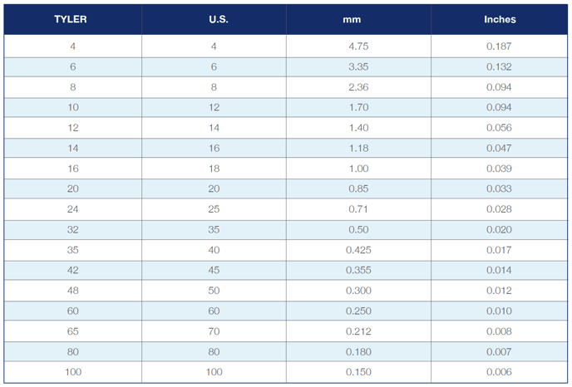Select the 0.212 mm value

click(x=358, y=331)
